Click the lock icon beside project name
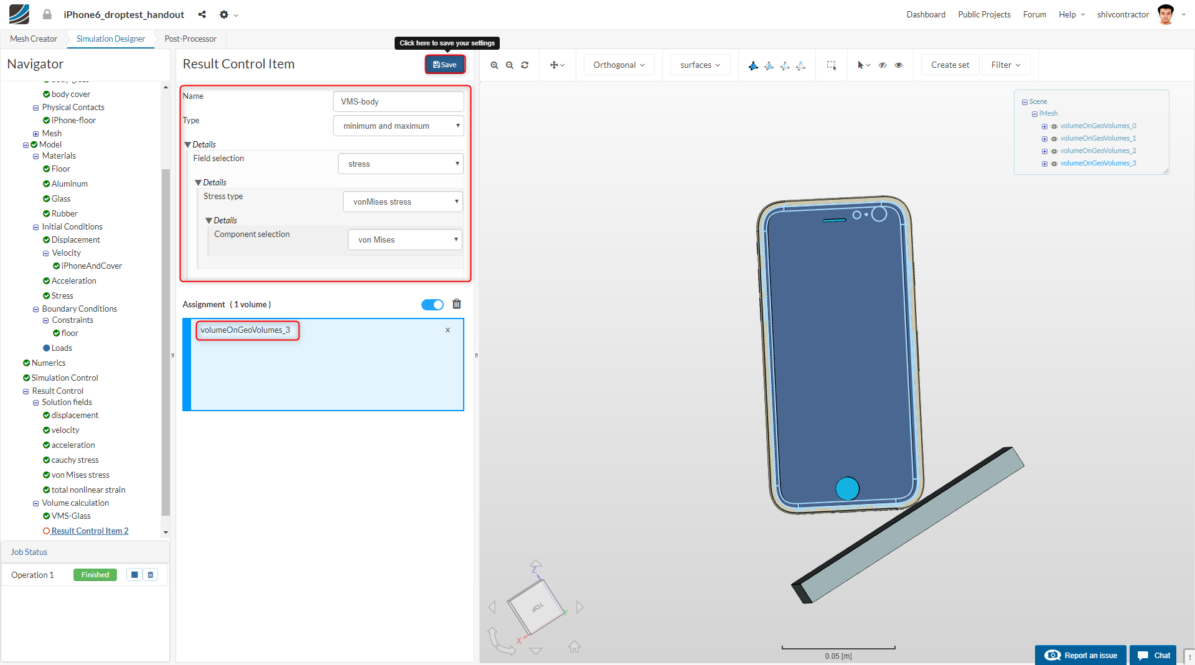Screen dimensions: 1195x665 [x=47, y=14]
